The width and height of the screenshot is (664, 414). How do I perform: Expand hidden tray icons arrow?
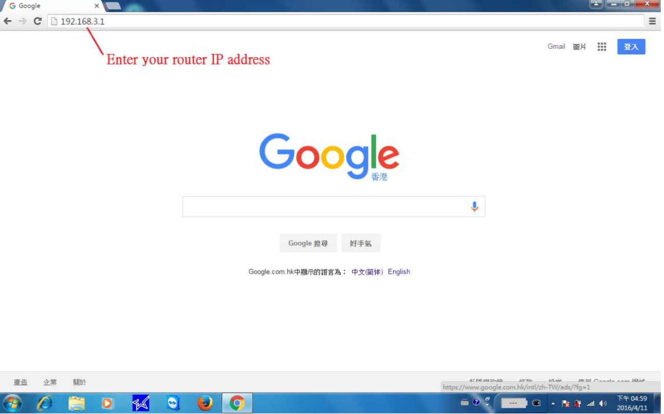pyautogui.click(x=553, y=403)
